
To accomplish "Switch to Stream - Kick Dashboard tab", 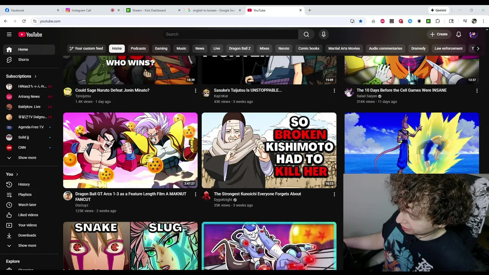I will 153,10.
